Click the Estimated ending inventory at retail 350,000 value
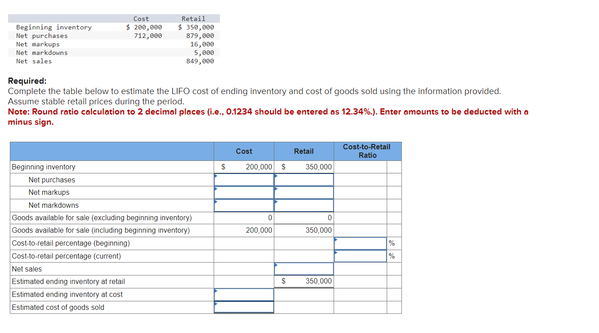Image resolution: width=599 pixels, height=333 pixels. tap(318, 281)
